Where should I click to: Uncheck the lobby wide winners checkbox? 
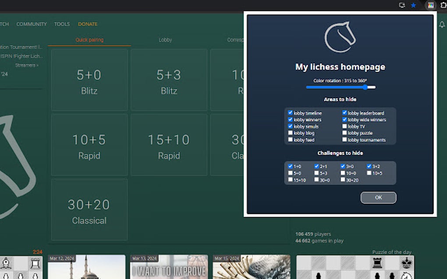click(344, 119)
